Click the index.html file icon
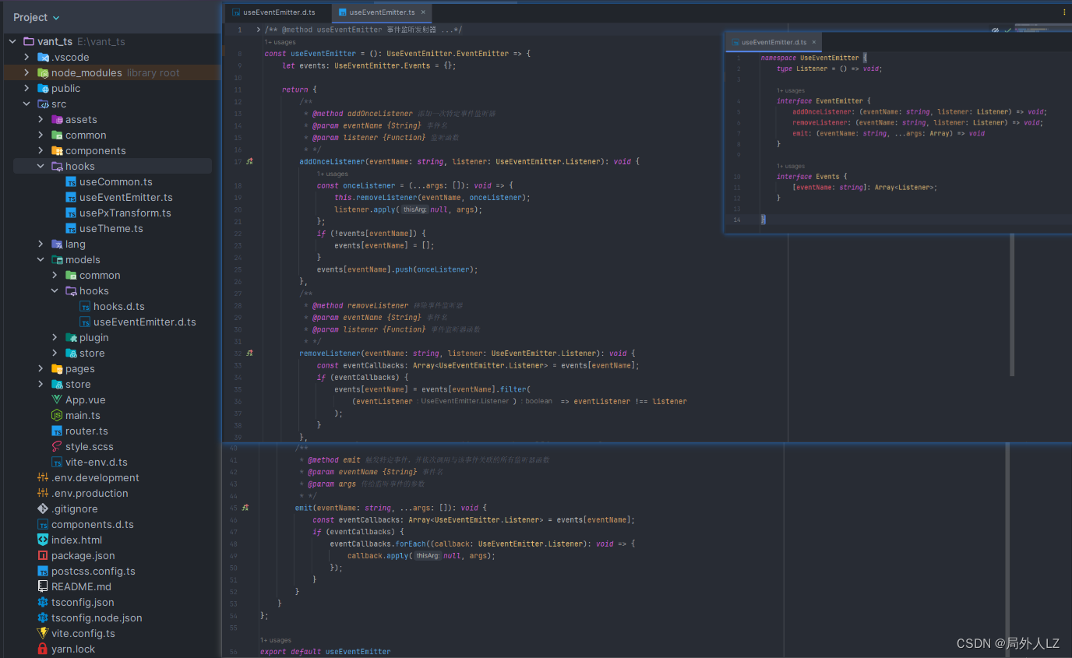The width and height of the screenshot is (1072, 658). 43,540
